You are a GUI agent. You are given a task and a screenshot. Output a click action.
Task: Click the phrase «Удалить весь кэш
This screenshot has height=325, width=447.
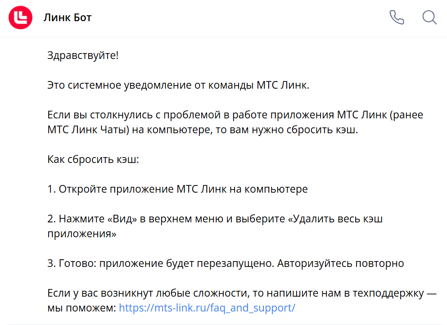[335, 219]
